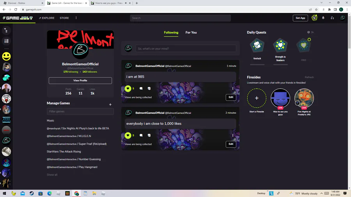The width and height of the screenshot is (351, 197).
Task: Open the library icon in left sidebar
Action: coord(6,41)
